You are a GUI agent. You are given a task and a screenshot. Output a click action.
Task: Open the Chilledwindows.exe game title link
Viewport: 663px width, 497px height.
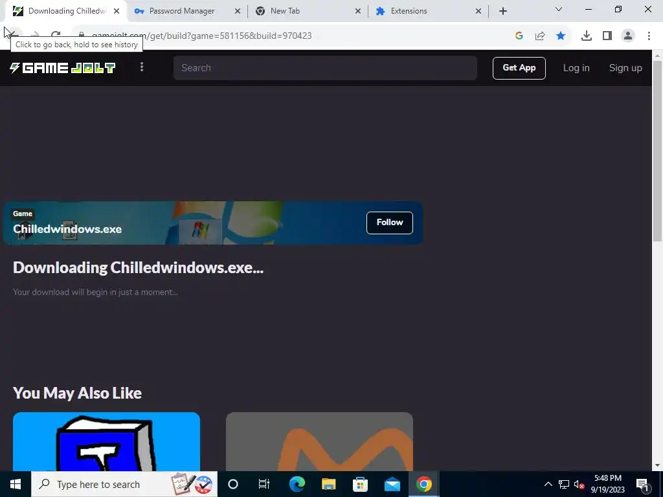pyautogui.click(x=67, y=229)
